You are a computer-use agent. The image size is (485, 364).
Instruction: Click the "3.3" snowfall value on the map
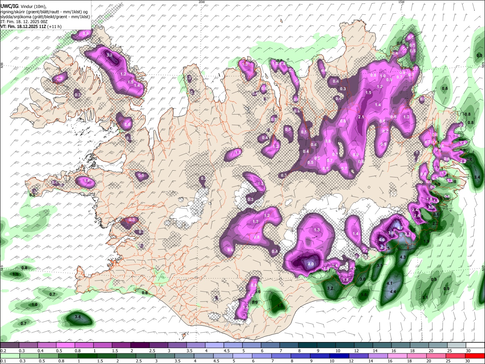pyautogui.click(x=110, y=55)
